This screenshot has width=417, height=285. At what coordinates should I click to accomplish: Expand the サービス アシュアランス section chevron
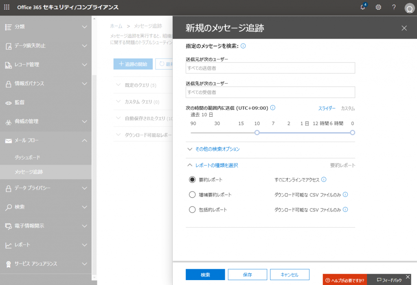click(85, 264)
